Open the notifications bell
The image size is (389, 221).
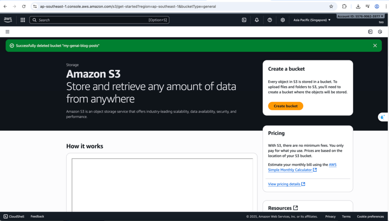[x=257, y=20]
